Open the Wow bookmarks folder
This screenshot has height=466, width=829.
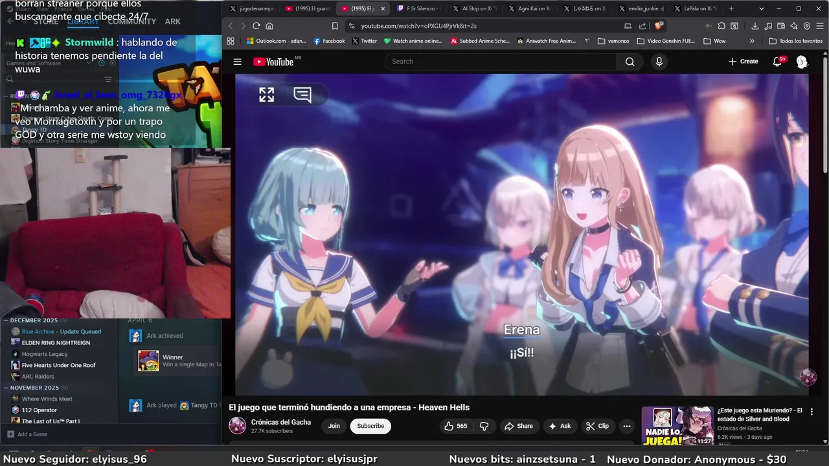[714, 41]
